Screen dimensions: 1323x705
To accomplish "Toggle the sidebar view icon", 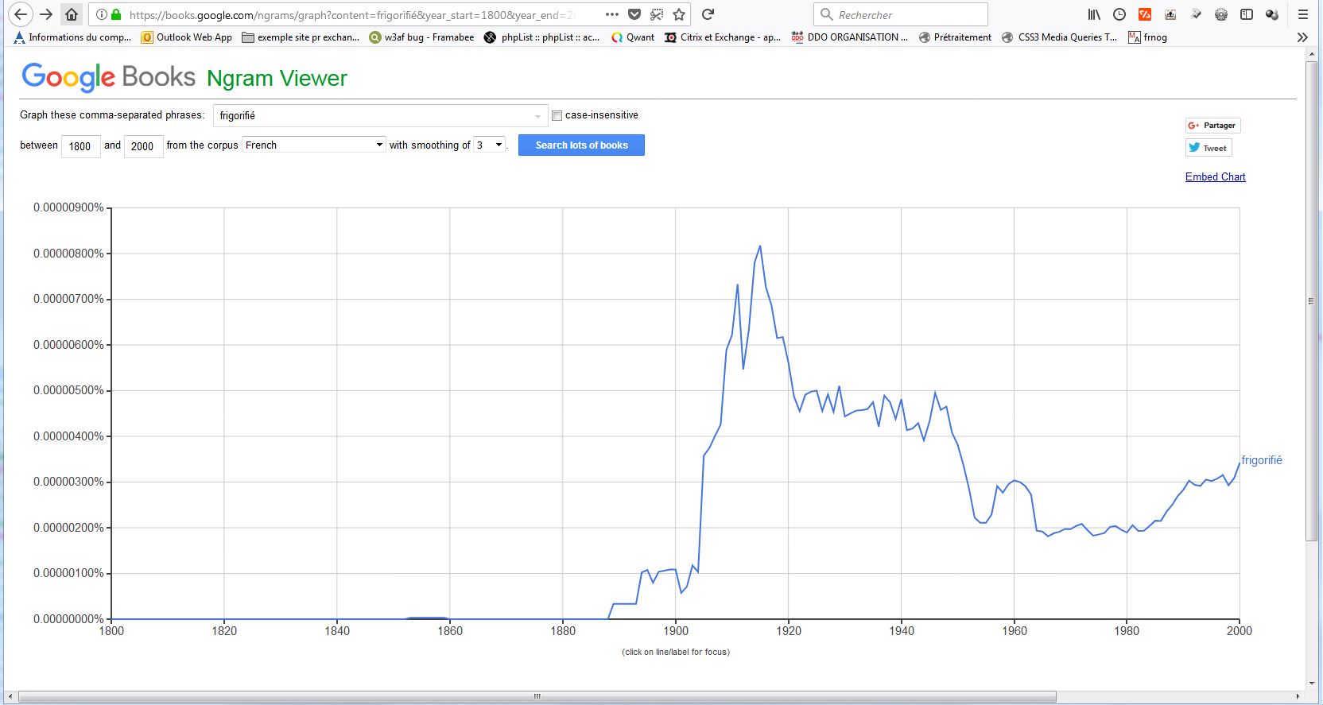I will 1247,14.
